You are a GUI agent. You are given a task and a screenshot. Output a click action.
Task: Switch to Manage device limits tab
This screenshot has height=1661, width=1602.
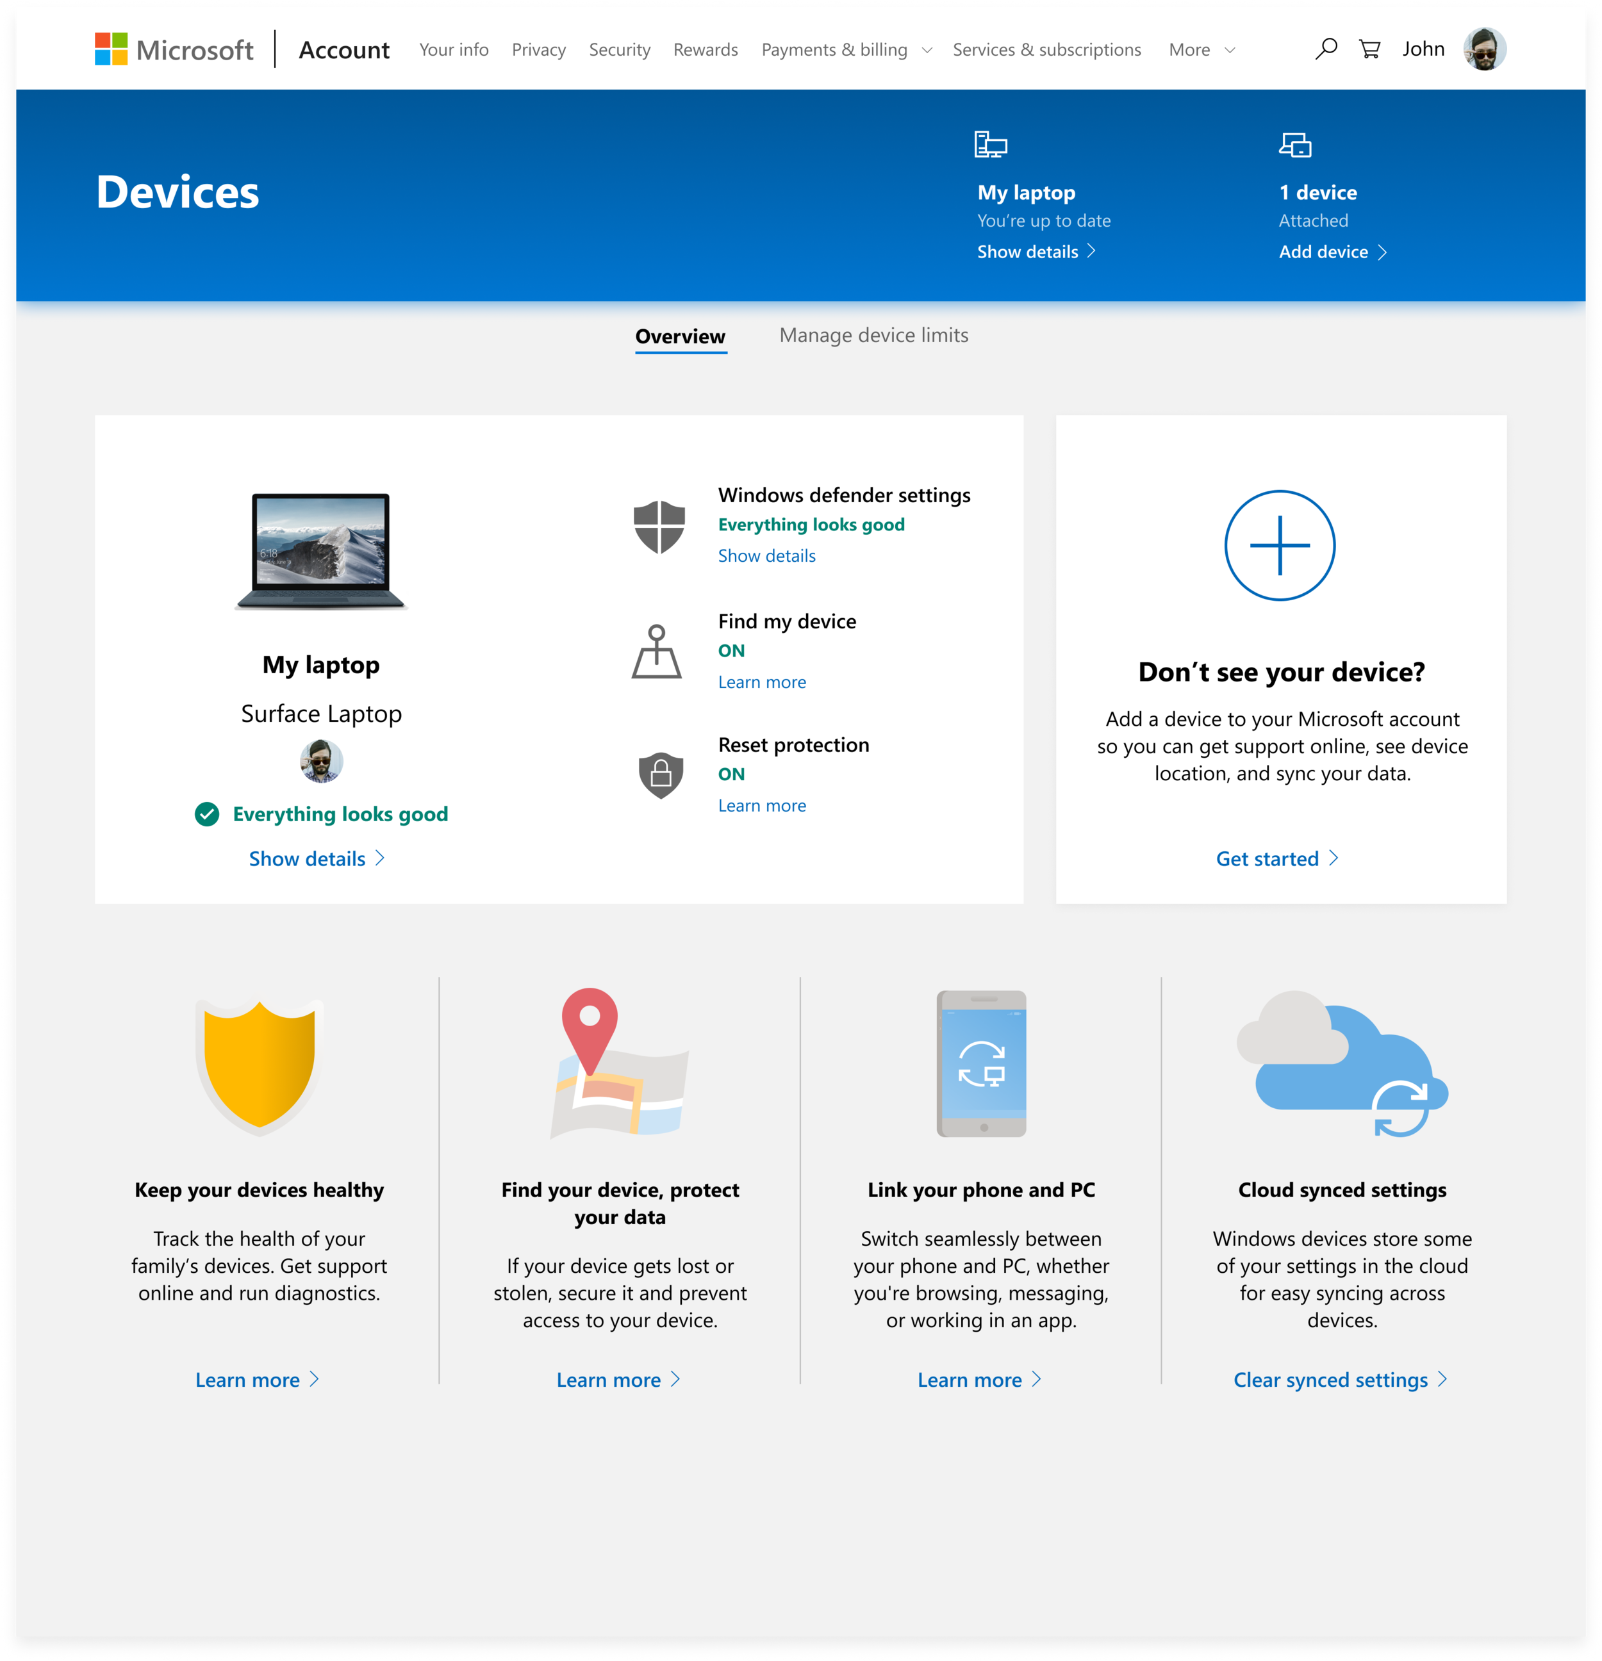(874, 336)
